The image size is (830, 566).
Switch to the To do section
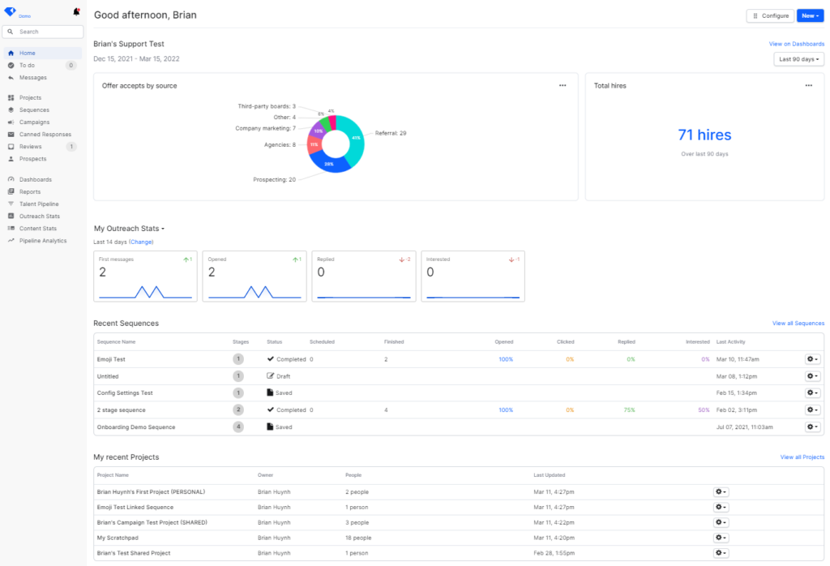pos(28,65)
